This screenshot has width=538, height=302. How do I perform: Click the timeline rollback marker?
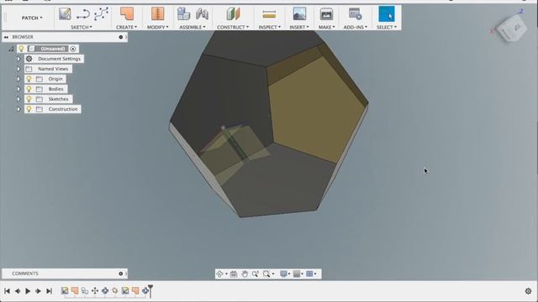click(150, 290)
